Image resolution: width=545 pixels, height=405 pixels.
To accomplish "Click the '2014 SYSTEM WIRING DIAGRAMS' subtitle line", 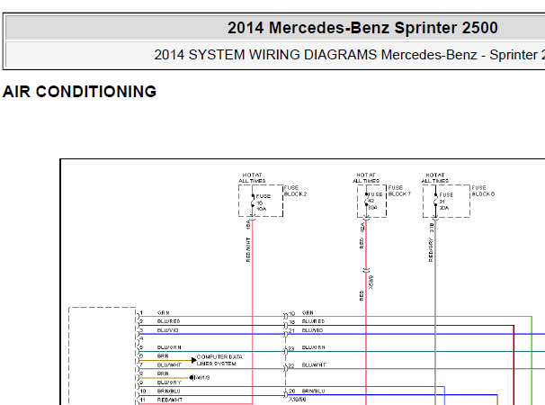I will point(349,55).
